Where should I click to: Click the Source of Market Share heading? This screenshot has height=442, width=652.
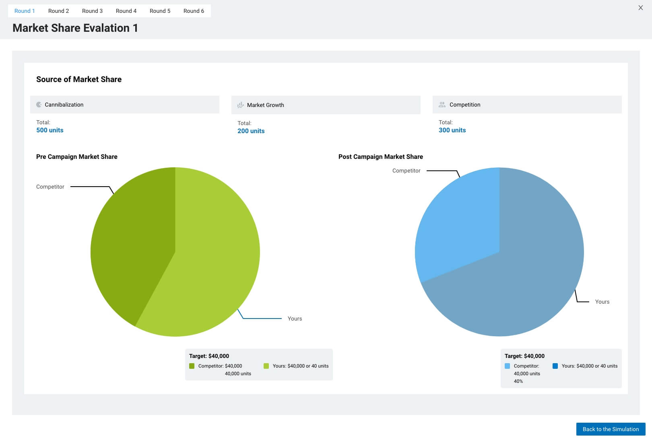[79, 79]
